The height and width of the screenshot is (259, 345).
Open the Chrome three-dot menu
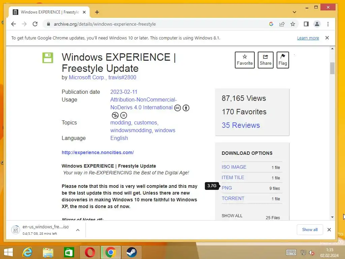[328, 24]
